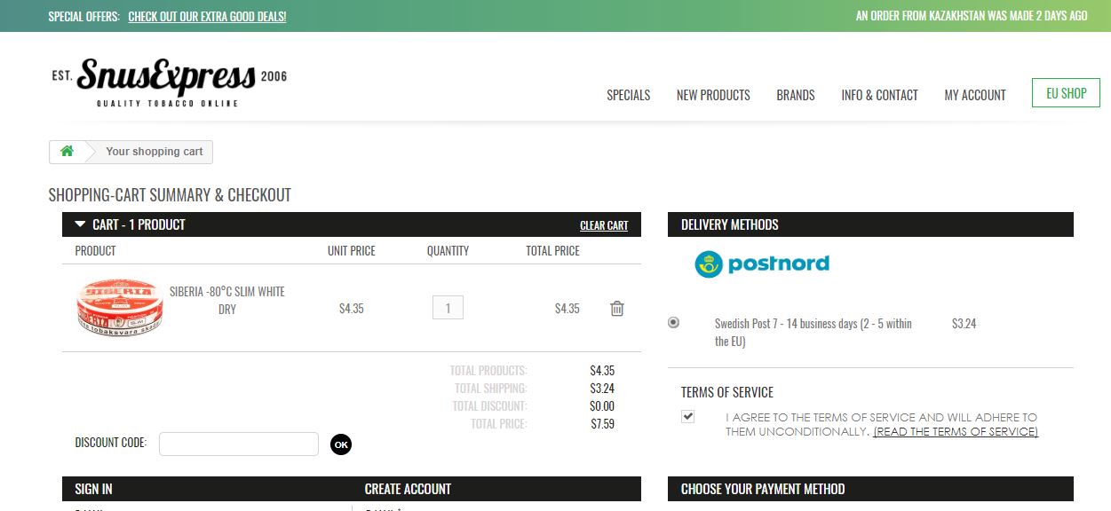Open Siberia -80°C Slim White Dry product link
1111x511 pixels.
pyautogui.click(x=227, y=300)
